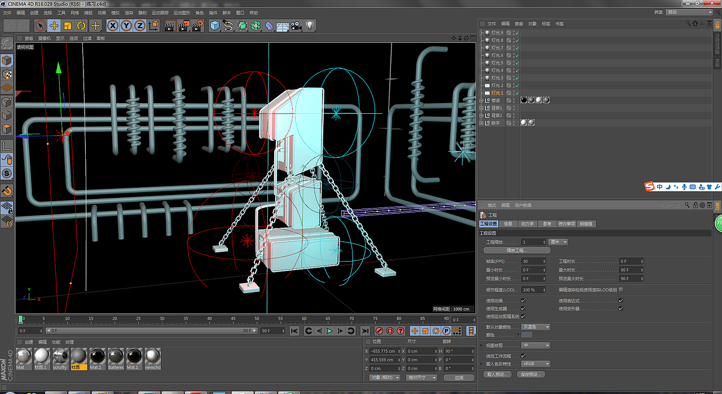722x394 pixels.
Task: Click the 颜色 color swatch
Action: [526, 334]
